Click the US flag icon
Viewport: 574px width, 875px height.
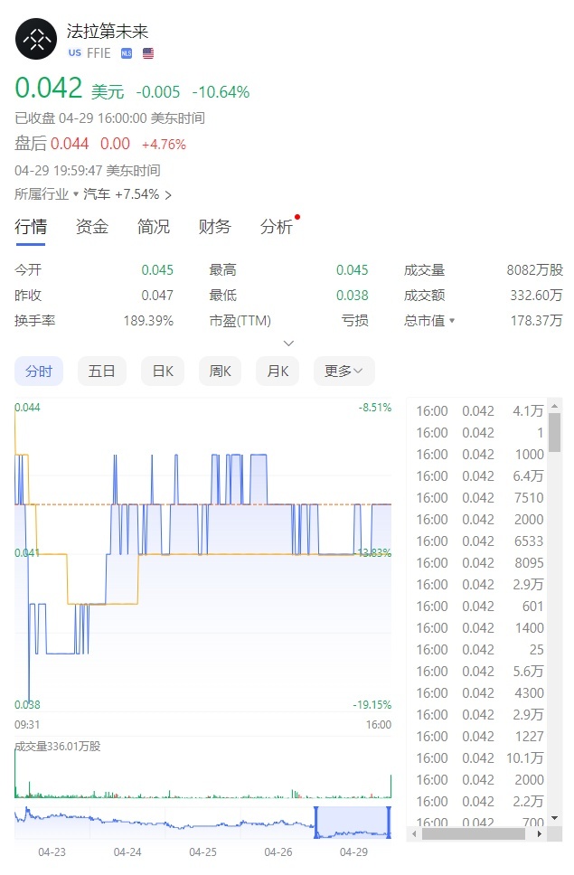pyautogui.click(x=148, y=53)
